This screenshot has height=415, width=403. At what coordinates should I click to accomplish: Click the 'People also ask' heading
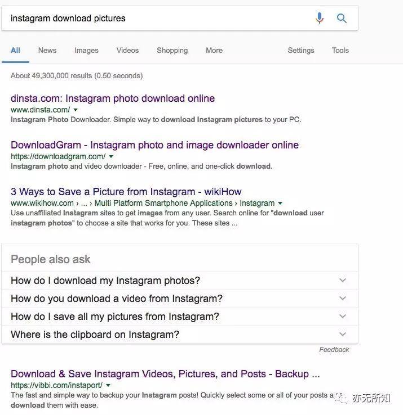click(50, 259)
